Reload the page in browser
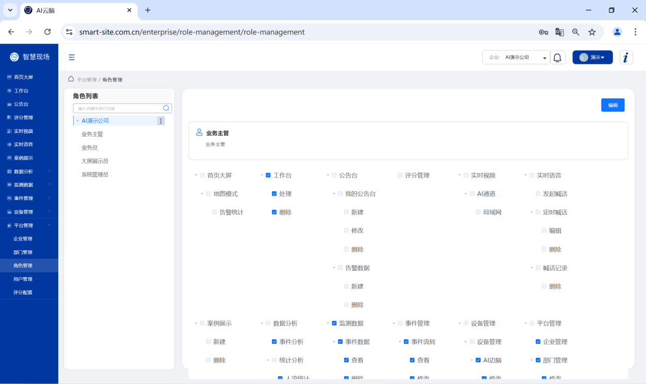646x384 pixels. point(47,32)
